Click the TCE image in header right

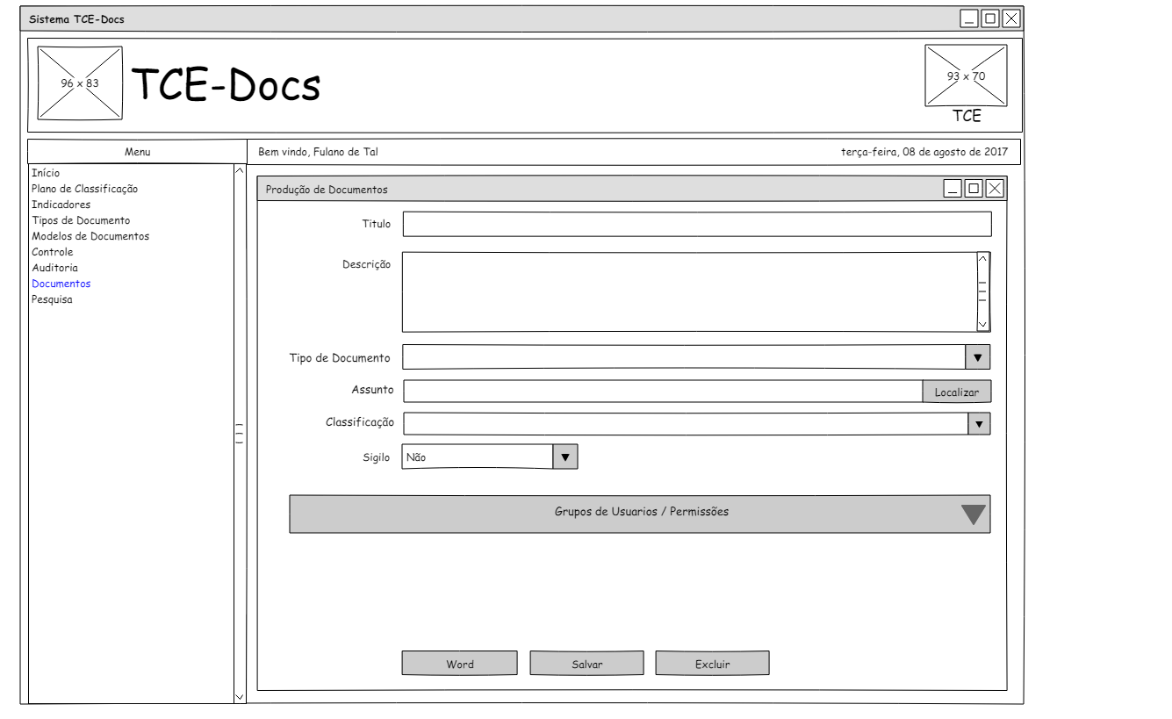966,76
